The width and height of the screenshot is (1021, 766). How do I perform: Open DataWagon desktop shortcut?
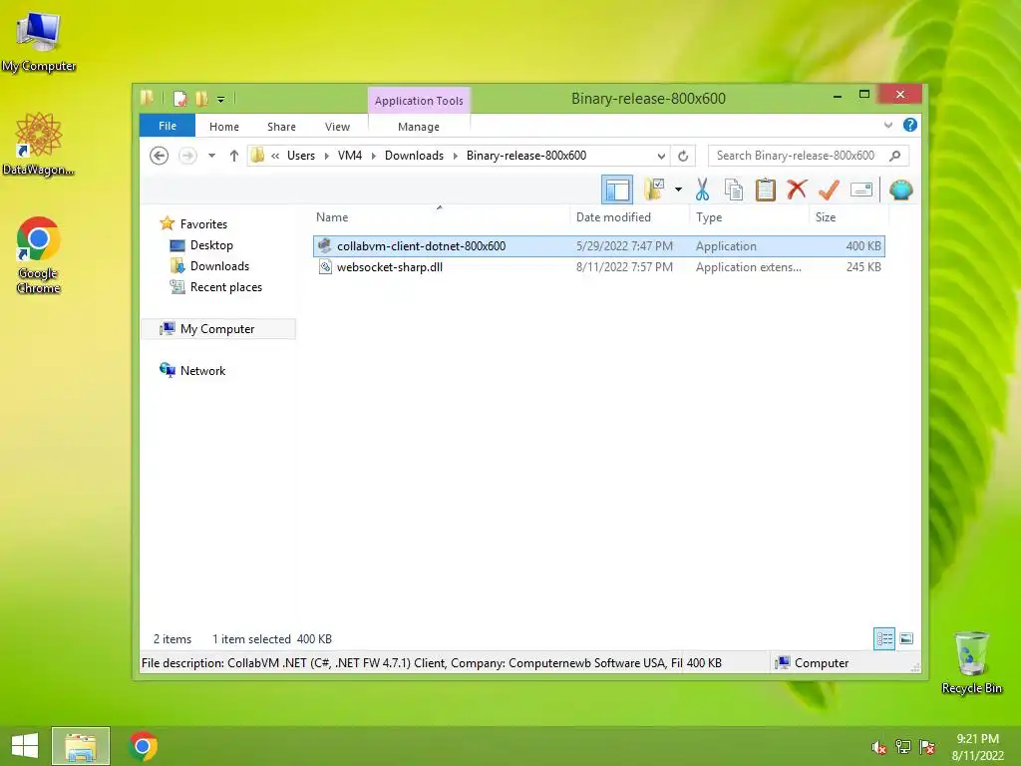[x=39, y=144]
